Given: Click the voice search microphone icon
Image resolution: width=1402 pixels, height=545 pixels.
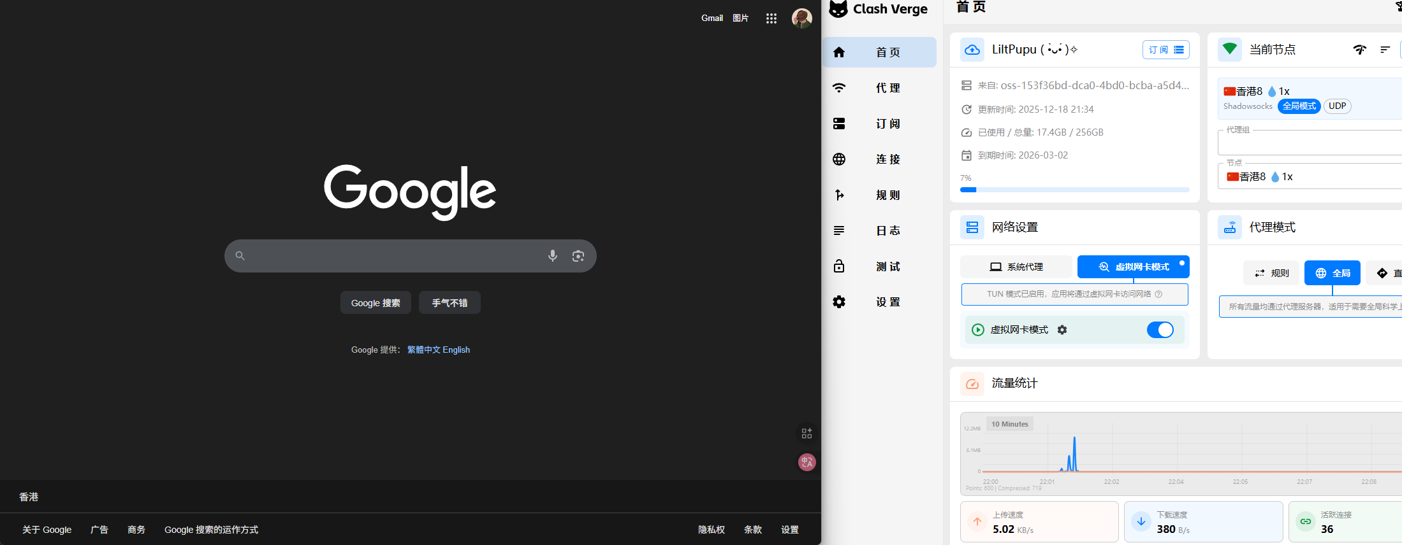Looking at the screenshot, I should click(552, 256).
